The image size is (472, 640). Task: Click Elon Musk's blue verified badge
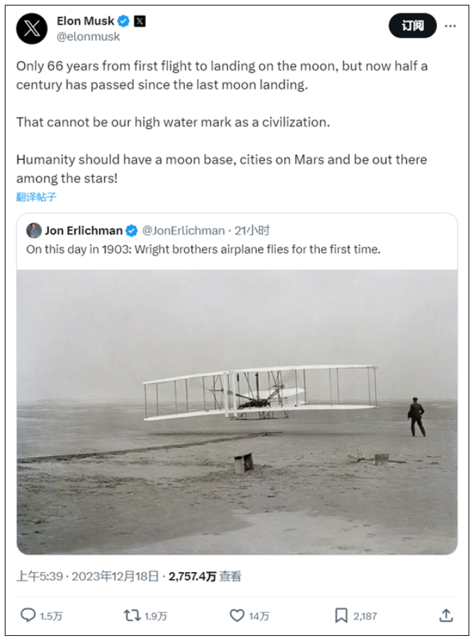(x=123, y=21)
